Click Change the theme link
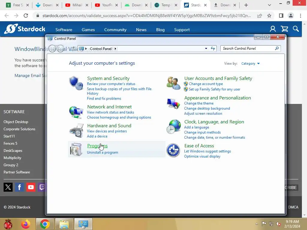The width and height of the screenshot is (307, 230). click(x=199, y=103)
